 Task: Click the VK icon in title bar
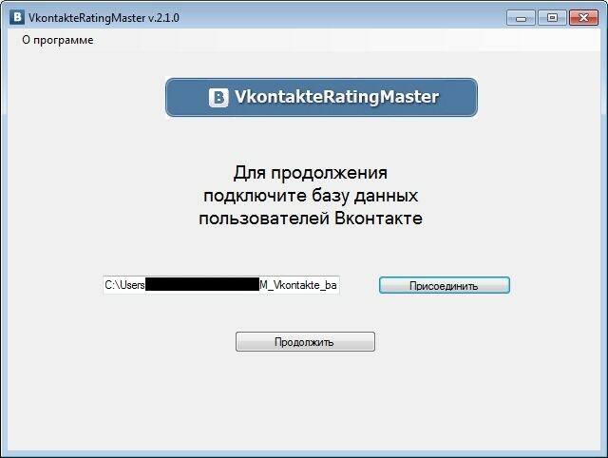[x=17, y=17]
